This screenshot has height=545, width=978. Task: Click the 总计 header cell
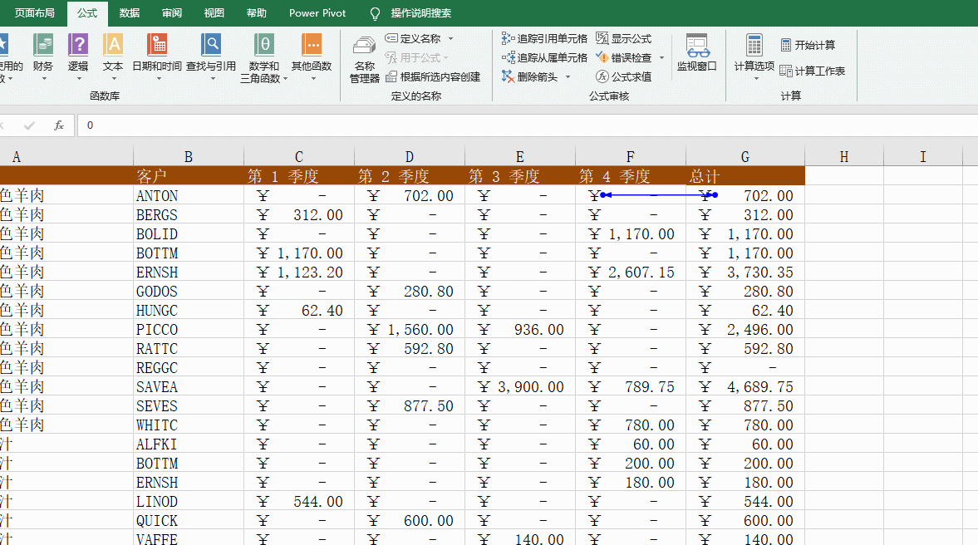(745, 176)
